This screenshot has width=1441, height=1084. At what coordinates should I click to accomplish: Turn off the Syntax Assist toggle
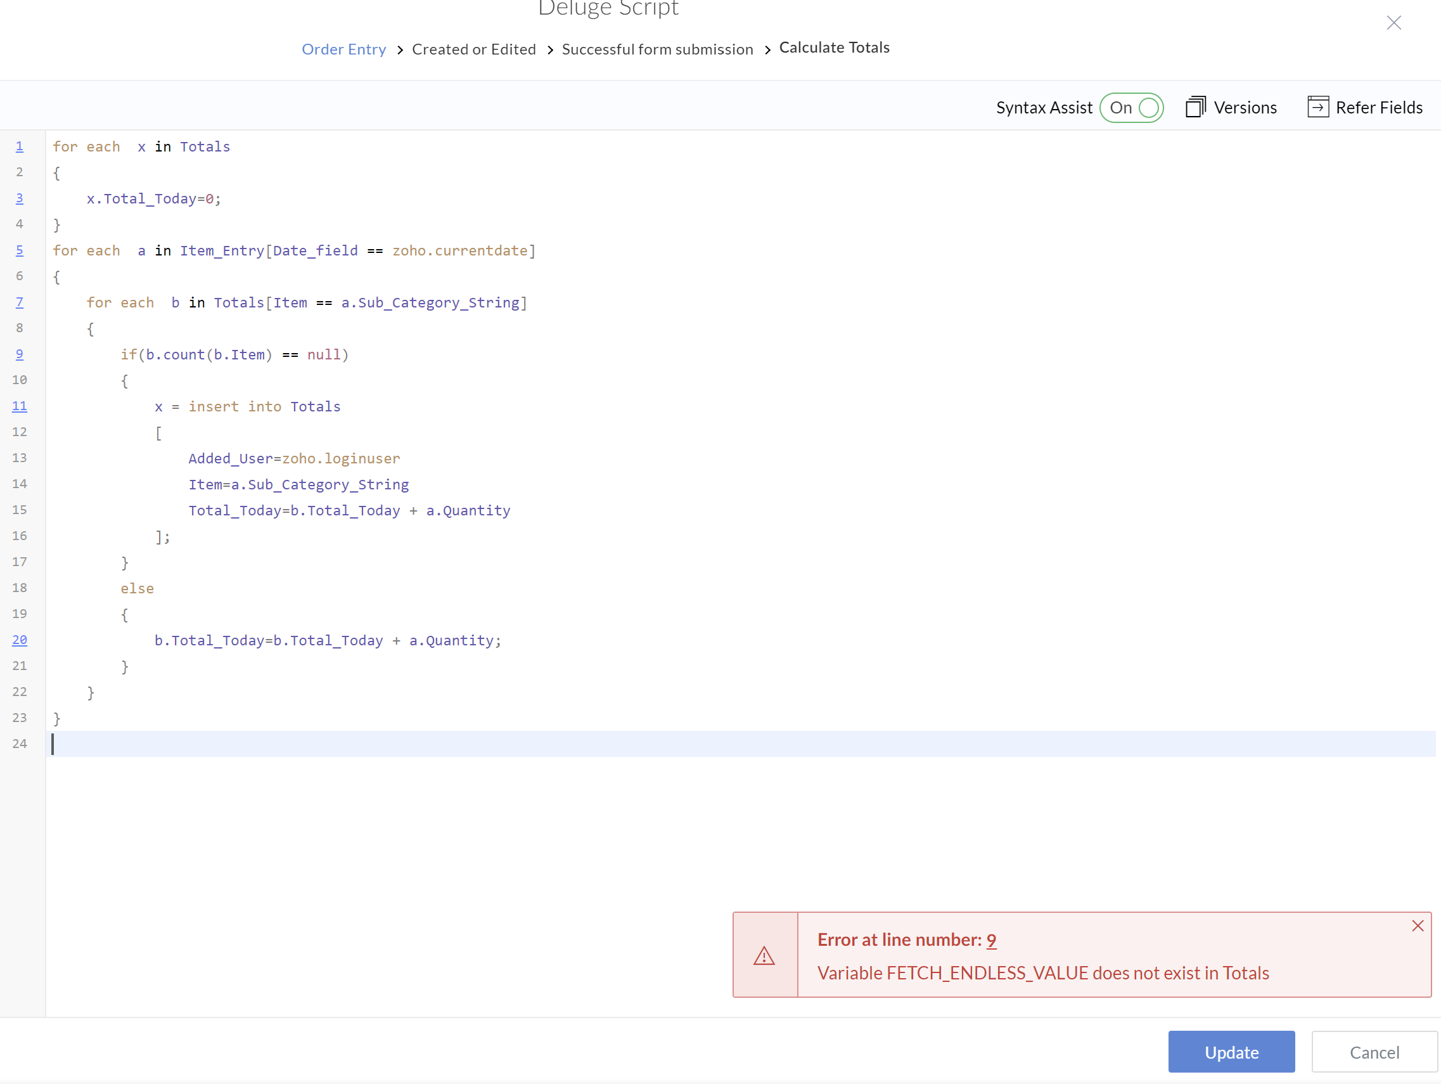pos(1132,108)
